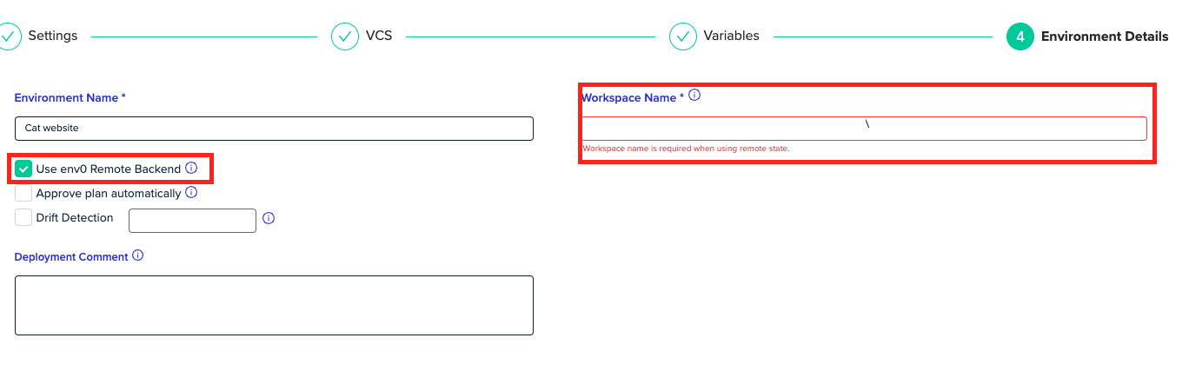
Task: Click the step 4 circle icon
Action: (1020, 36)
